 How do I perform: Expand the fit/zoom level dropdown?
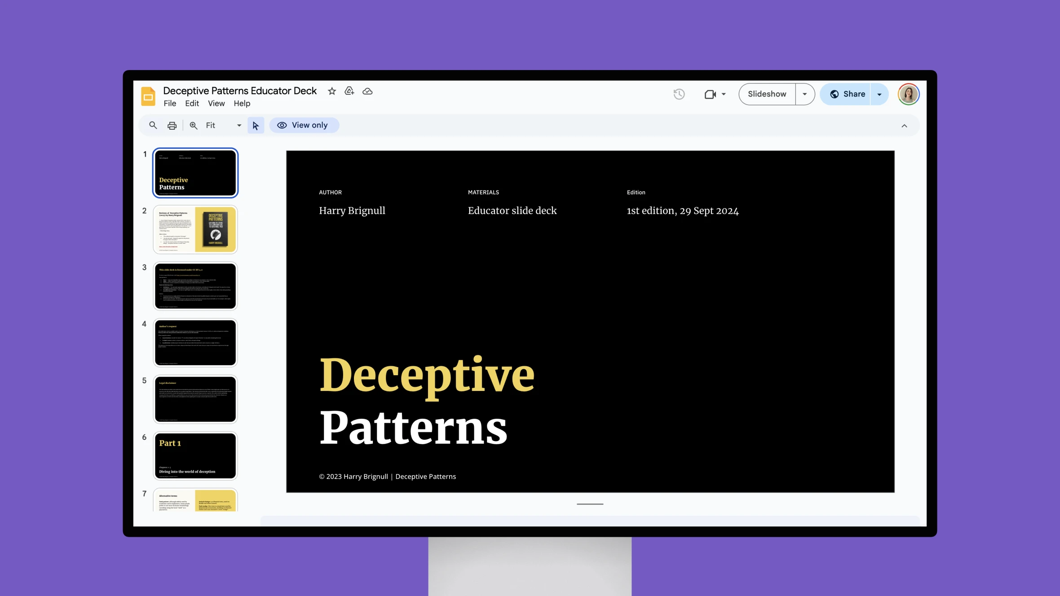tap(238, 125)
